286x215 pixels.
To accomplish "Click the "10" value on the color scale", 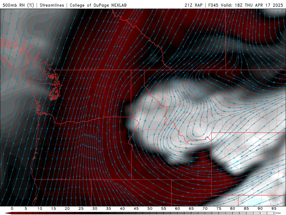I will tap(40, 209).
